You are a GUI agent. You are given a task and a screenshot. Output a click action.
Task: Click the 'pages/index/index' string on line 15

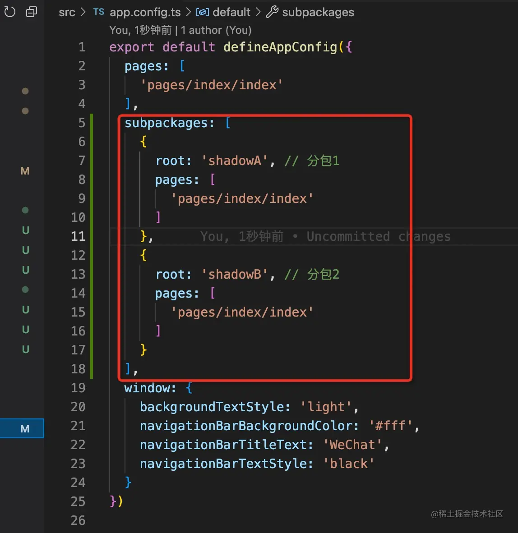pyautogui.click(x=242, y=312)
